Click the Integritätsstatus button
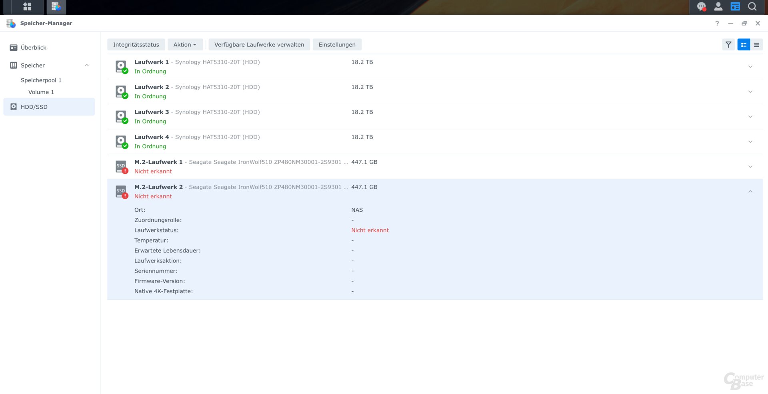768x394 pixels. coord(136,45)
